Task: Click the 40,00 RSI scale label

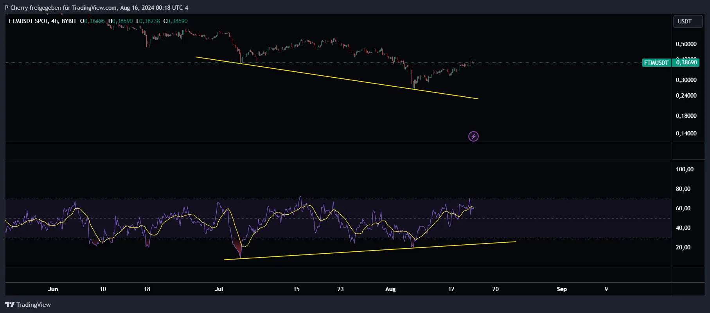Action: [x=683, y=228]
